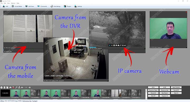Open the white shutter door clip thumbnail
Viewport: 190px width, 102px height.
click(116, 93)
